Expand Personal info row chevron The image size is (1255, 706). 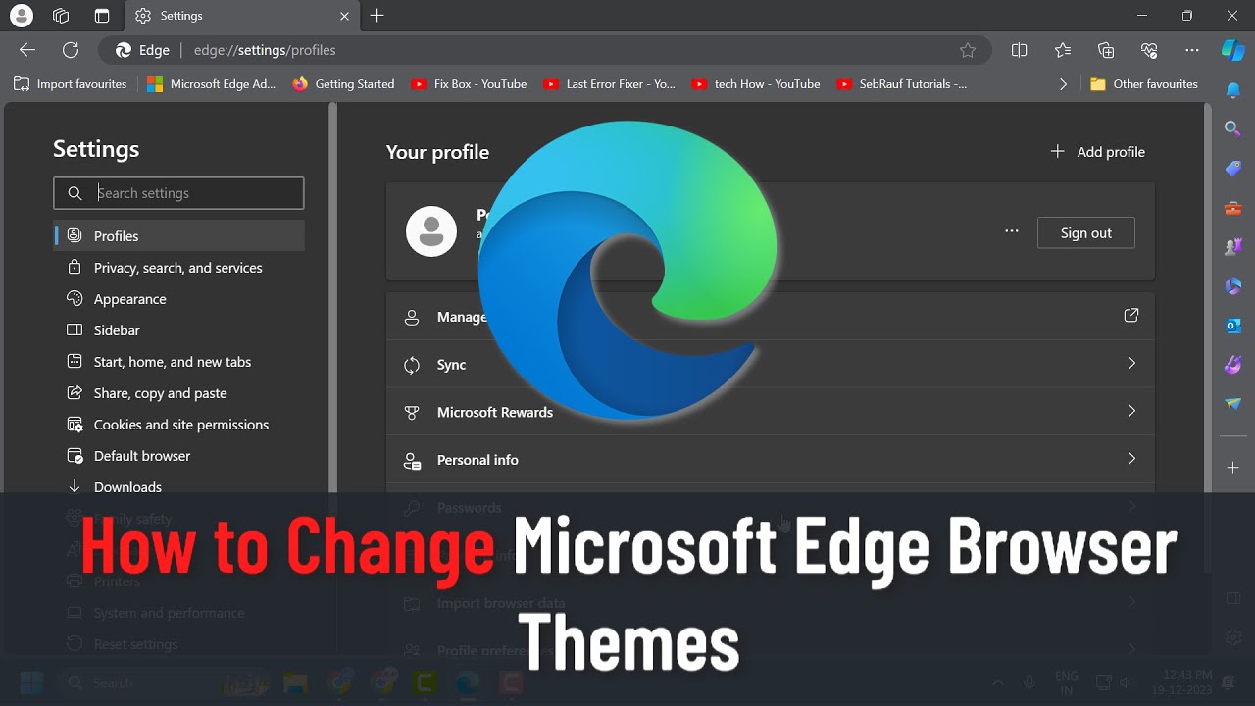click(1131, 459)
